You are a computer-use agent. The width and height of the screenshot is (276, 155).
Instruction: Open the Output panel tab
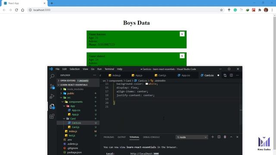[x=122, y=137]
